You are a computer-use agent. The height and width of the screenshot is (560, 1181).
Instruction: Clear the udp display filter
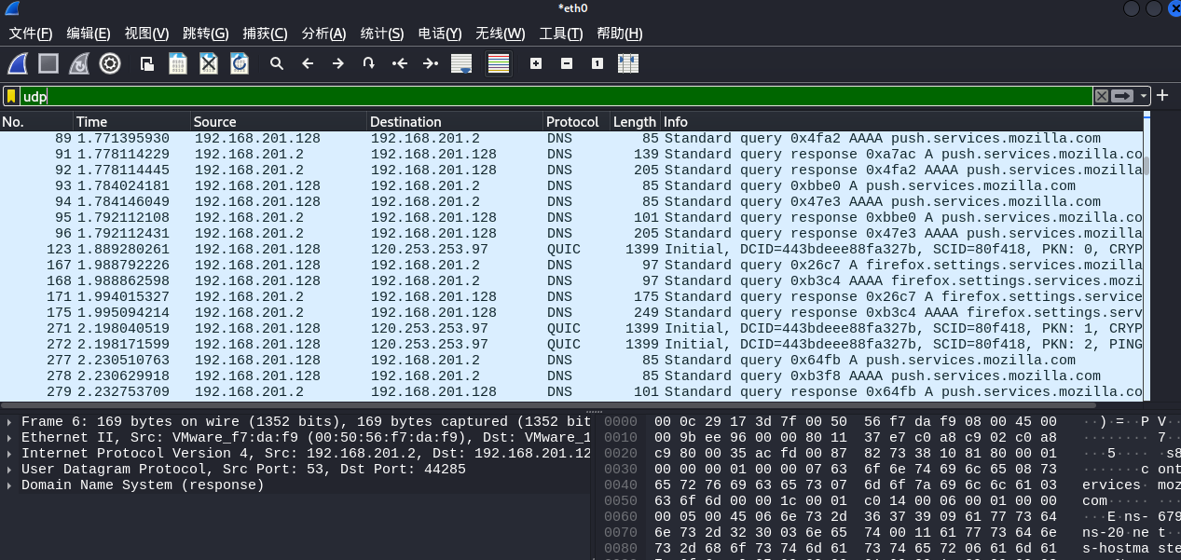(1102, 96)
